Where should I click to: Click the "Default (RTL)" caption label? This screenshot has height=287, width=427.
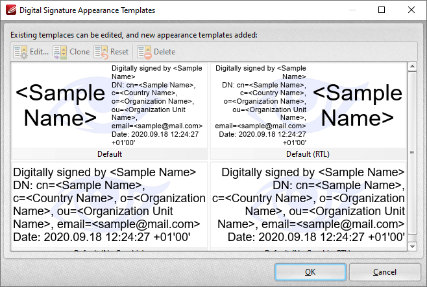click(x=308, y=154)
